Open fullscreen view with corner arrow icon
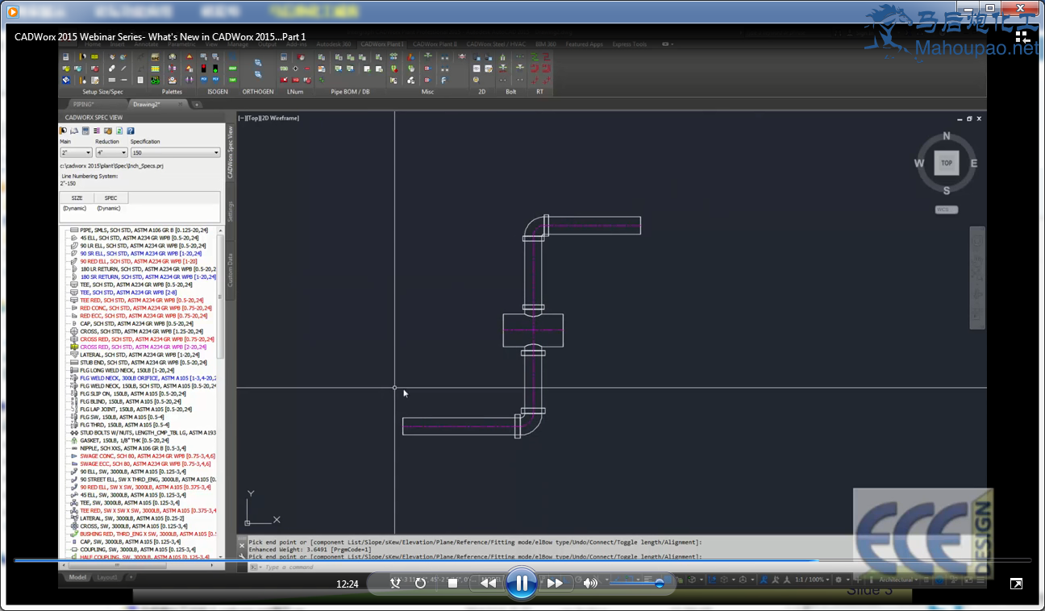The height and width of the screenshot is (611, 1045). pyautogui.click(x=1017, y=584)
